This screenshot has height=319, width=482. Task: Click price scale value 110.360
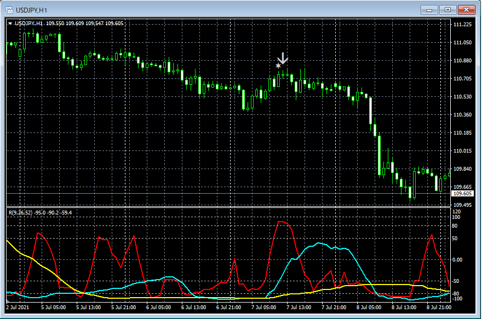[x=463, y=115]
